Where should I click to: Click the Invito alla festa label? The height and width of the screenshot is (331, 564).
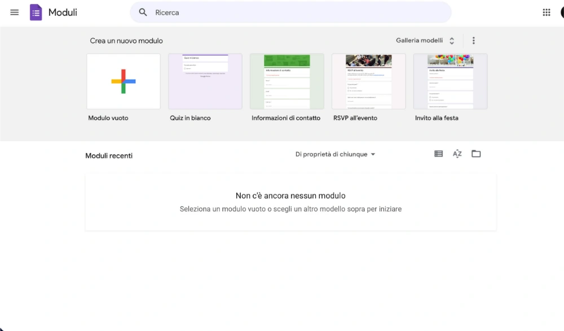pos(437,118)
